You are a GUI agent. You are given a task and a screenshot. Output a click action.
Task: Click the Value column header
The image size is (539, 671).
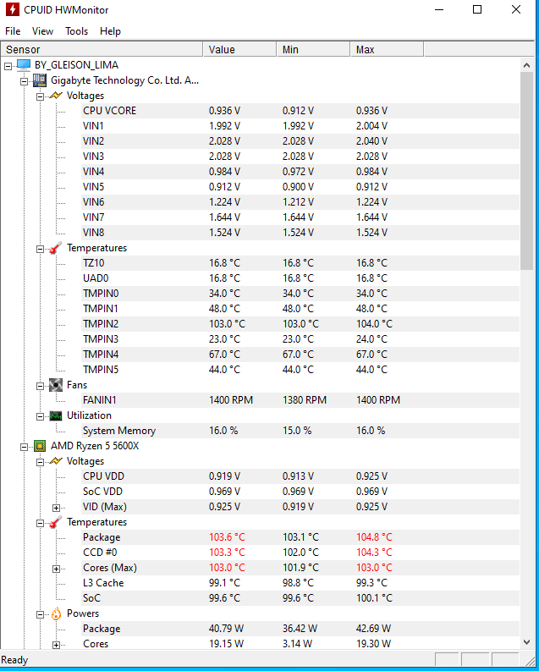239,49
